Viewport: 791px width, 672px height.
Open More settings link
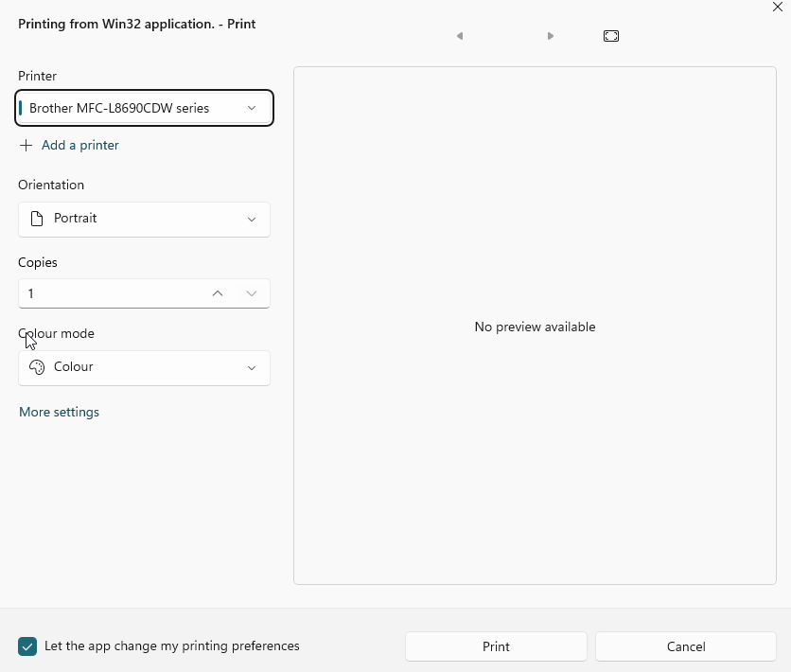pos(60,413)
